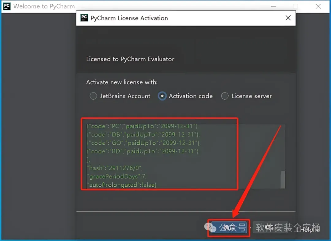
Task: Click the PyCharm logo icon in License Activation title
Action: [84, 18]
